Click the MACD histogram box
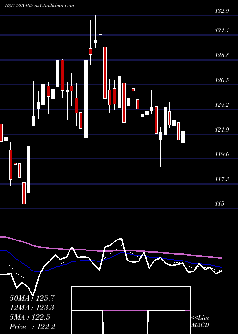 coord(131,310)
